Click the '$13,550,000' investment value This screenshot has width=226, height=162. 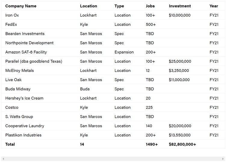pos(180,135)
